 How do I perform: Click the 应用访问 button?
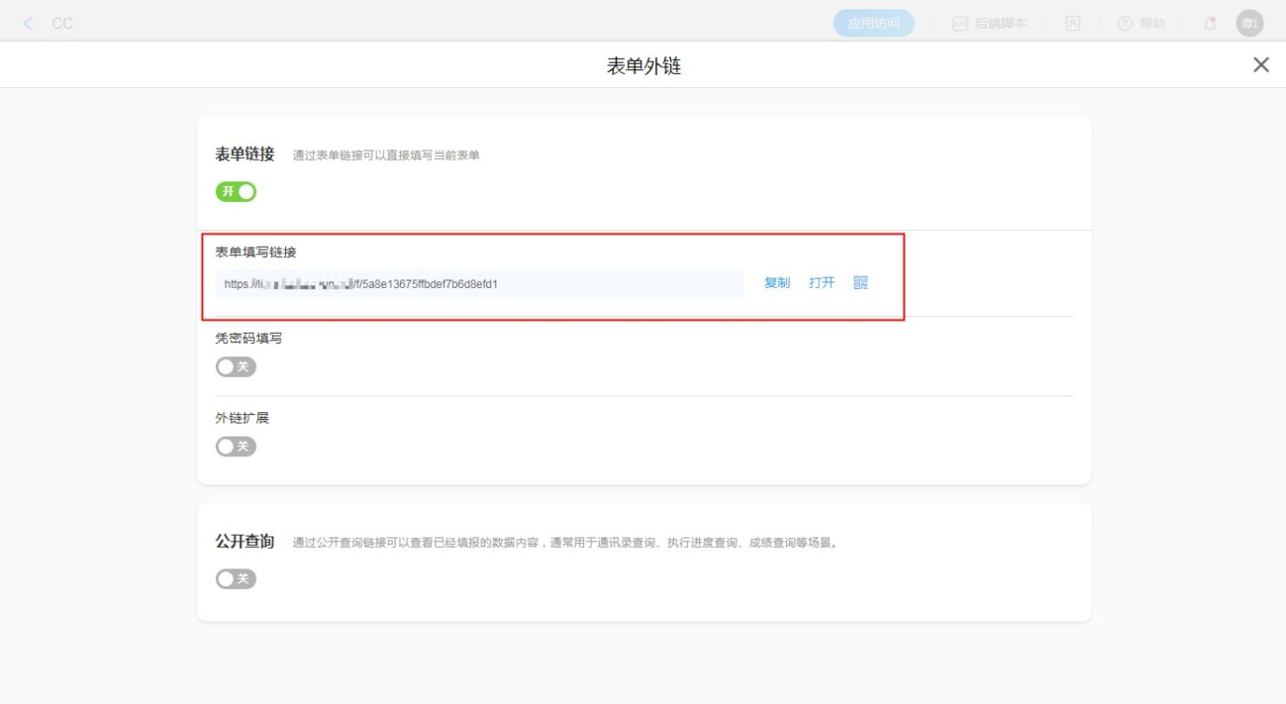point(873,23)
